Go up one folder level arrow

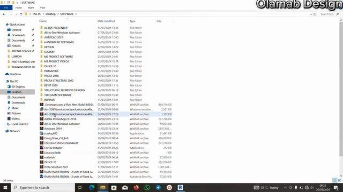point(21,14)
